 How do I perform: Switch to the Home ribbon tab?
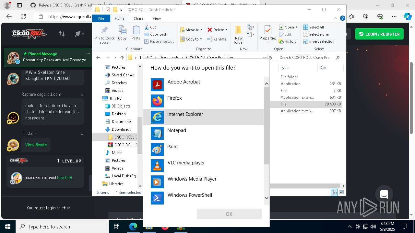point(119,18)
